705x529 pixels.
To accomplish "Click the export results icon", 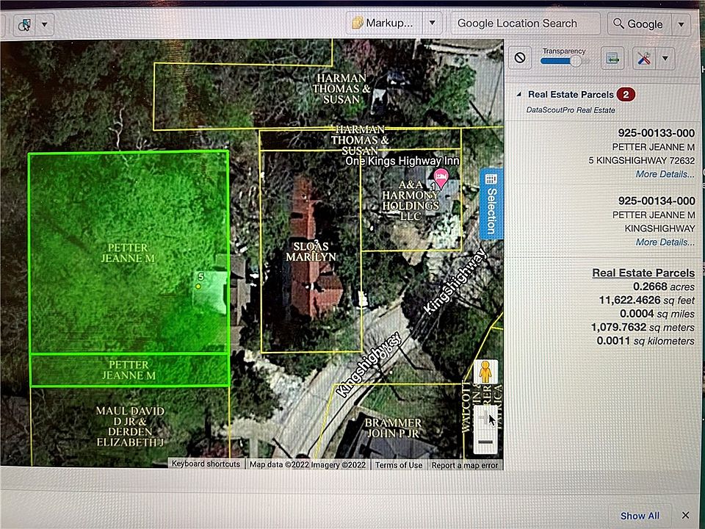I will pos(612,58).
